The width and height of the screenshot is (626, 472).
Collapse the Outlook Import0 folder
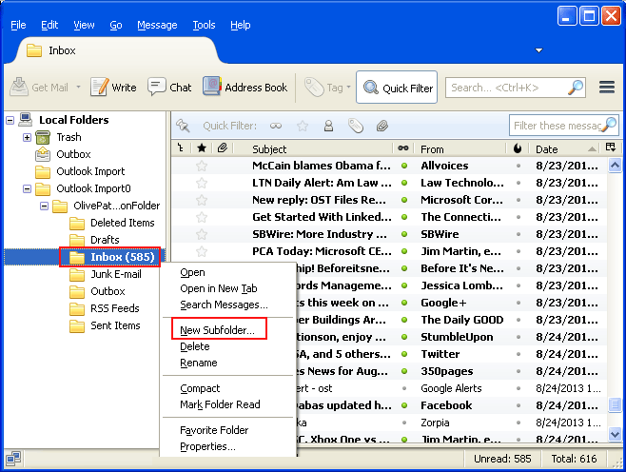tap(27, 188)
